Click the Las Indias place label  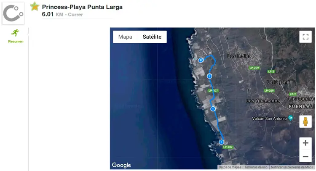(x=239, y=56)
